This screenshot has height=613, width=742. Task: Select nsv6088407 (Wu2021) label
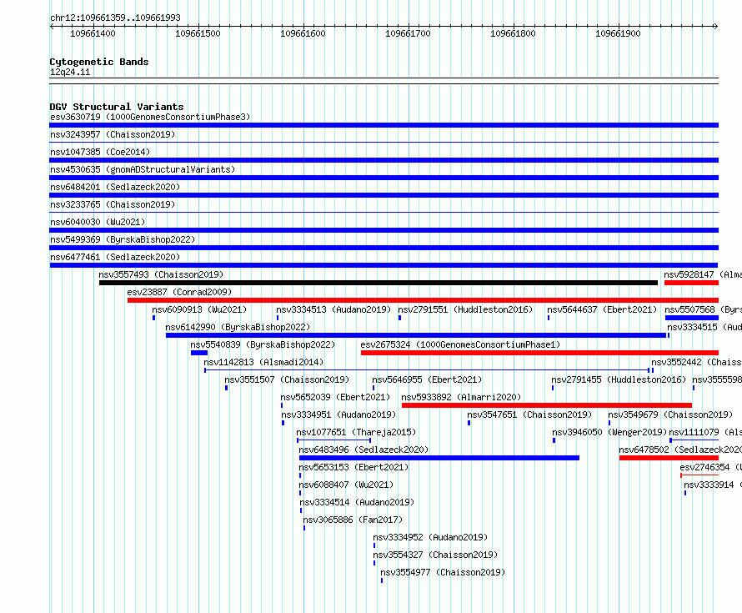tap(346, 485)
